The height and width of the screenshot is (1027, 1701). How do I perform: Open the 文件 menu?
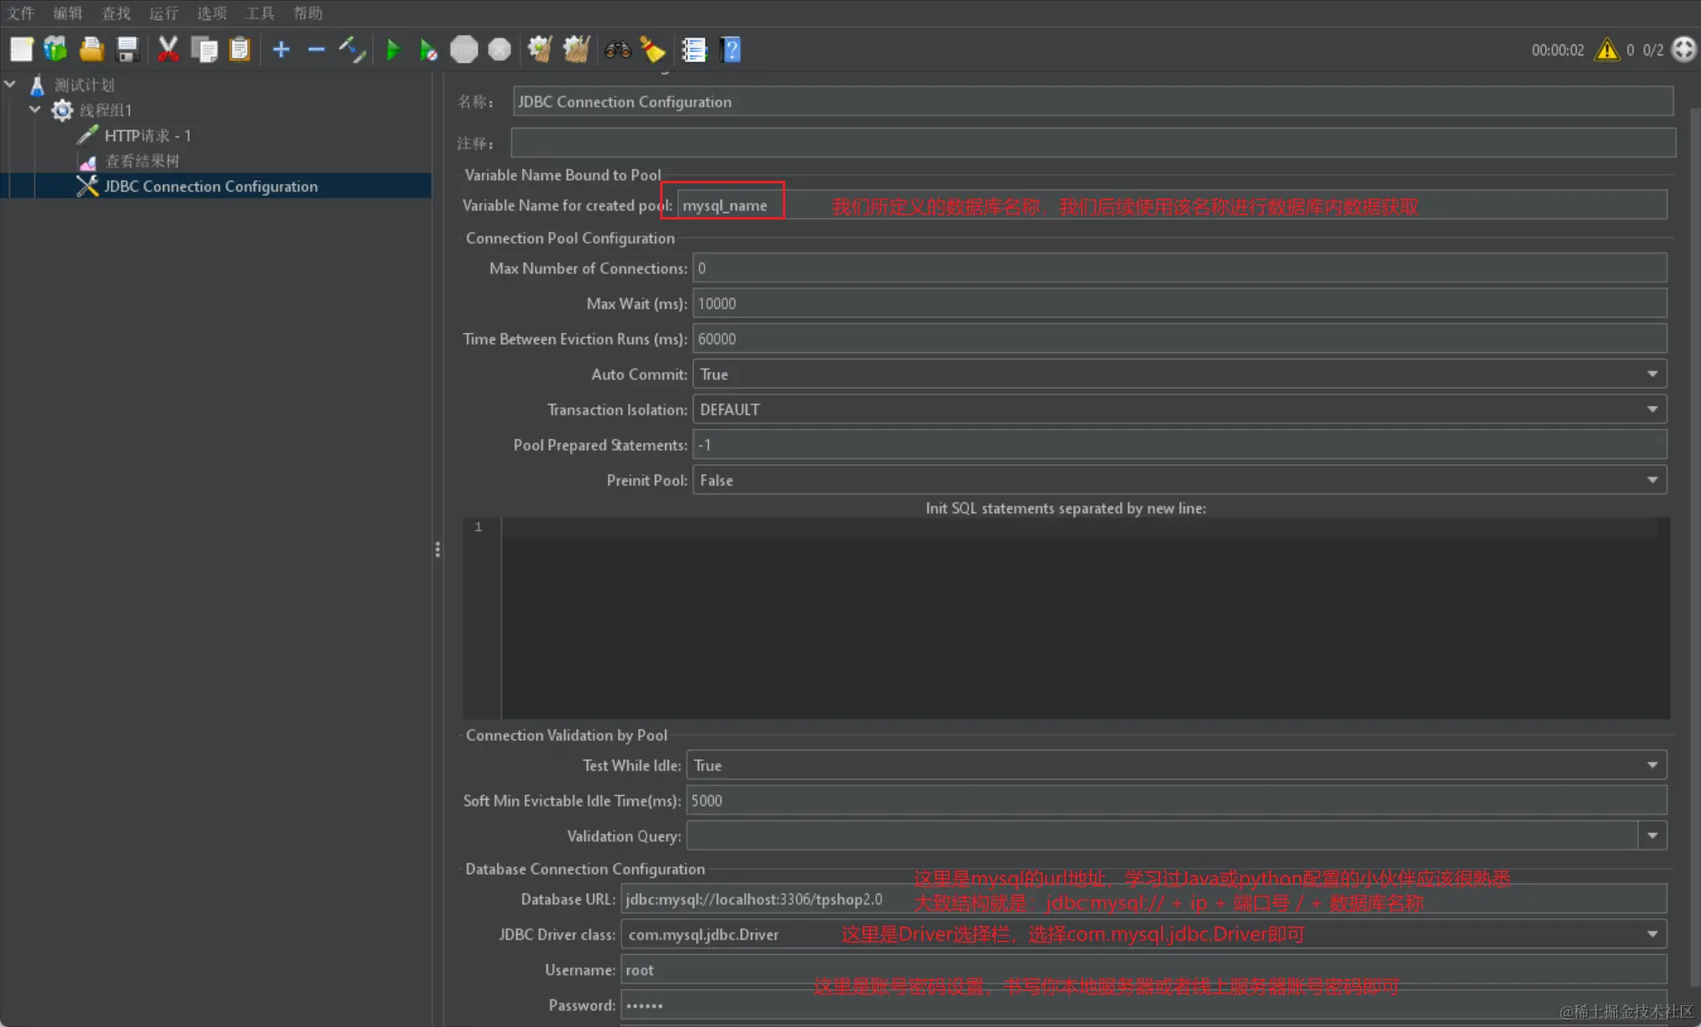pyautogui.click(x=20, y=13)
